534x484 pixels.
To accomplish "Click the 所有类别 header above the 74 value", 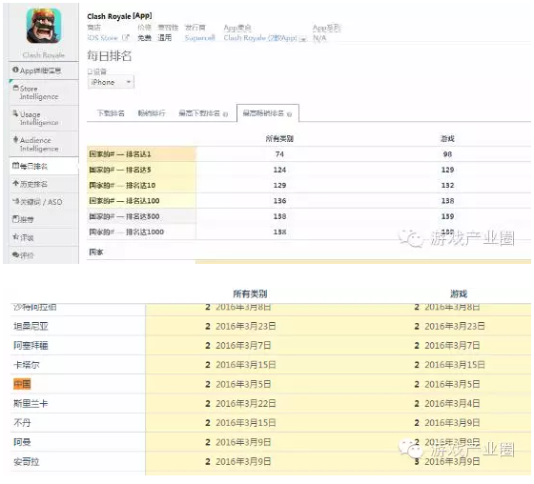I will [279, 138].
